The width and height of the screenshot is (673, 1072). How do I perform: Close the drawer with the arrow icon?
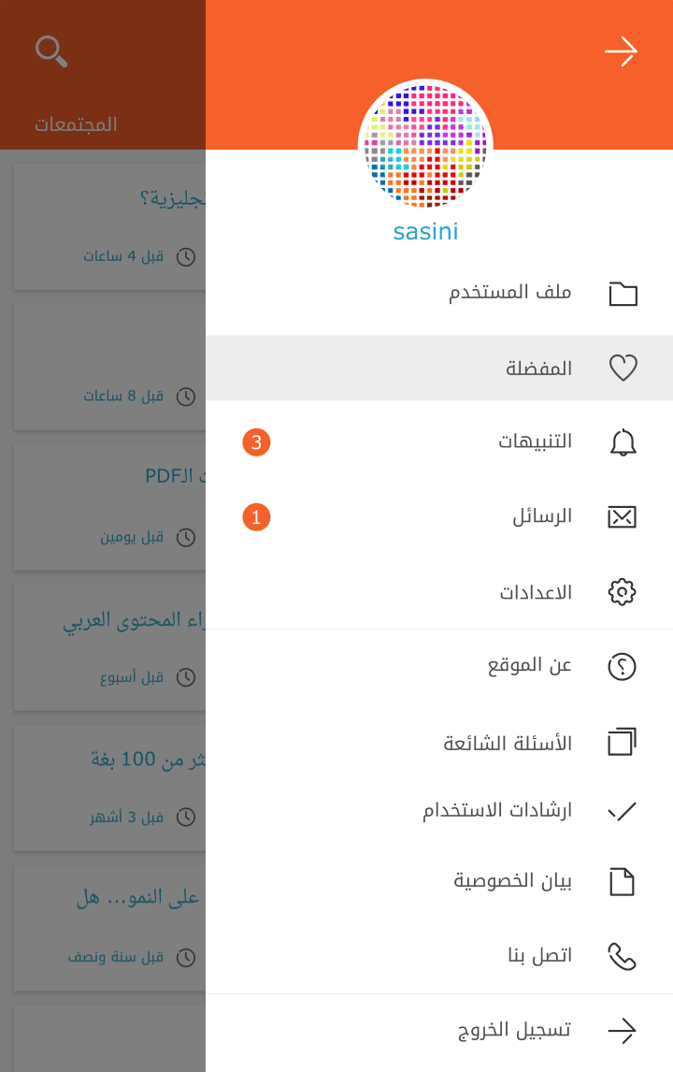coord(621,51)
